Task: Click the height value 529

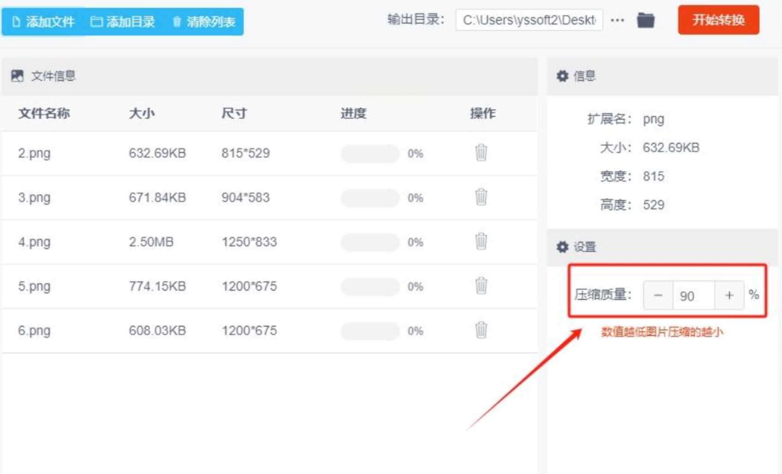Action: (x=653, y=205)
